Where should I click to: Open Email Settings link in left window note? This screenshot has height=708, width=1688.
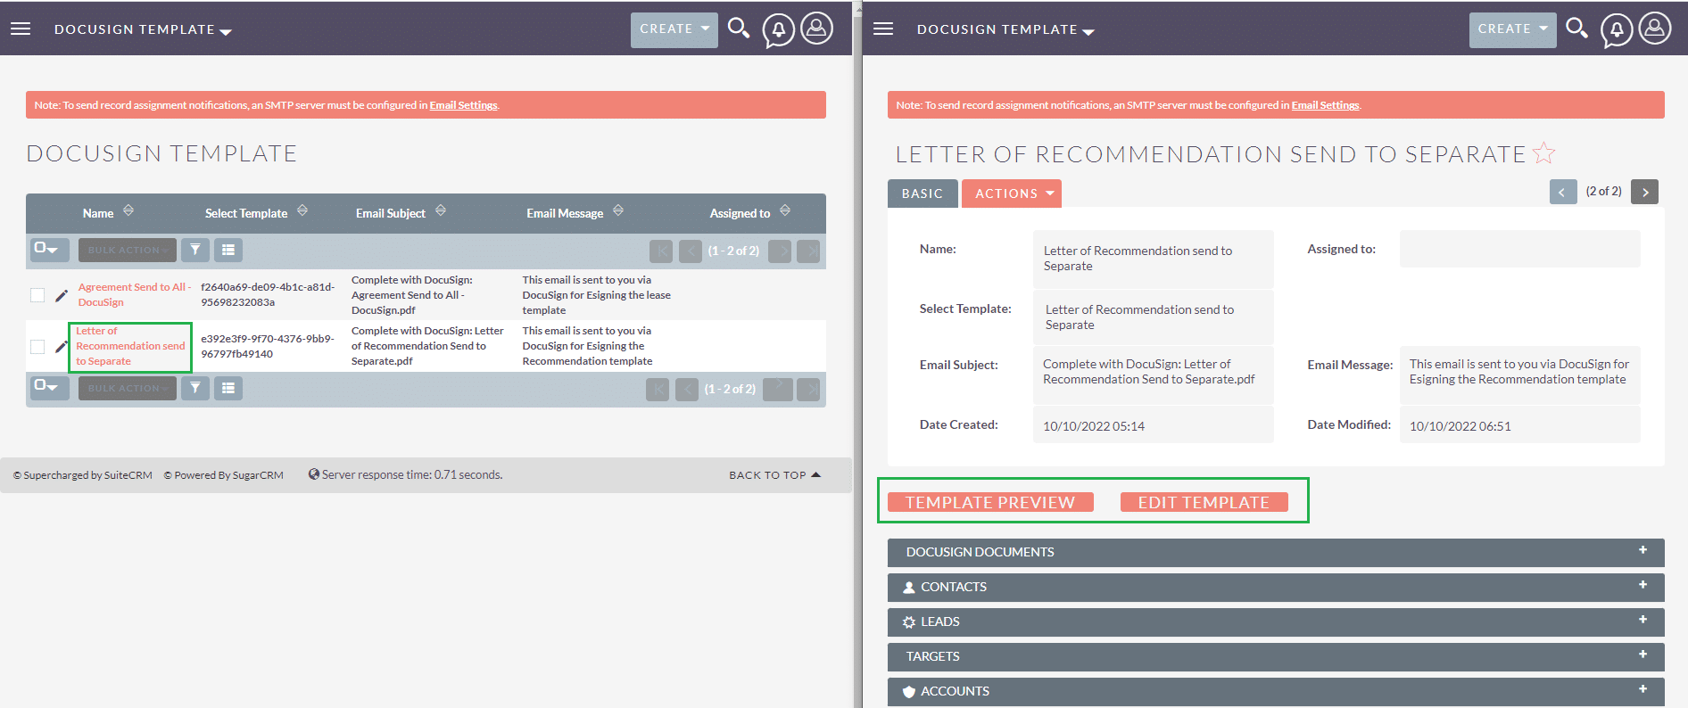pos(464,105)
